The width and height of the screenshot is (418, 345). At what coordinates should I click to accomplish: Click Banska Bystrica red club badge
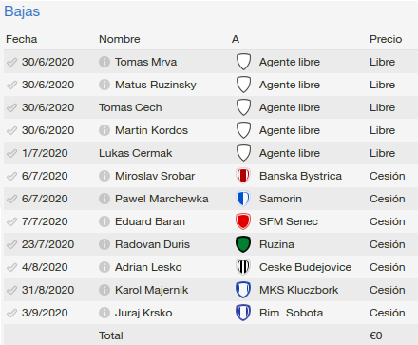243,176
